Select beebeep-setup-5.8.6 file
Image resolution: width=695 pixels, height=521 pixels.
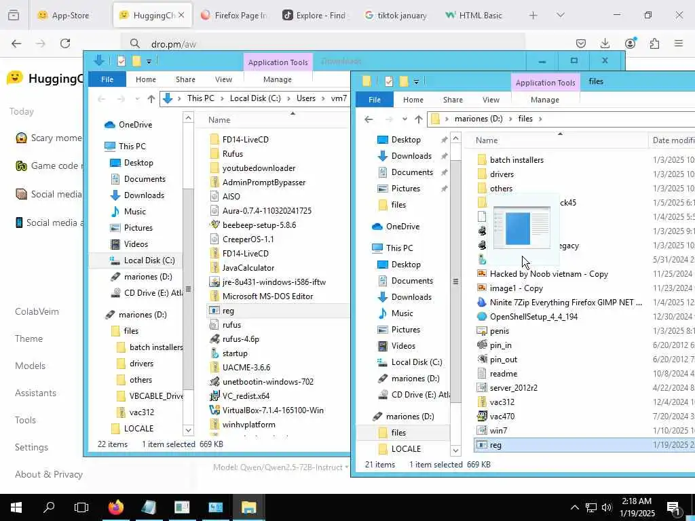pyautogui.click(x=259, y=225)
